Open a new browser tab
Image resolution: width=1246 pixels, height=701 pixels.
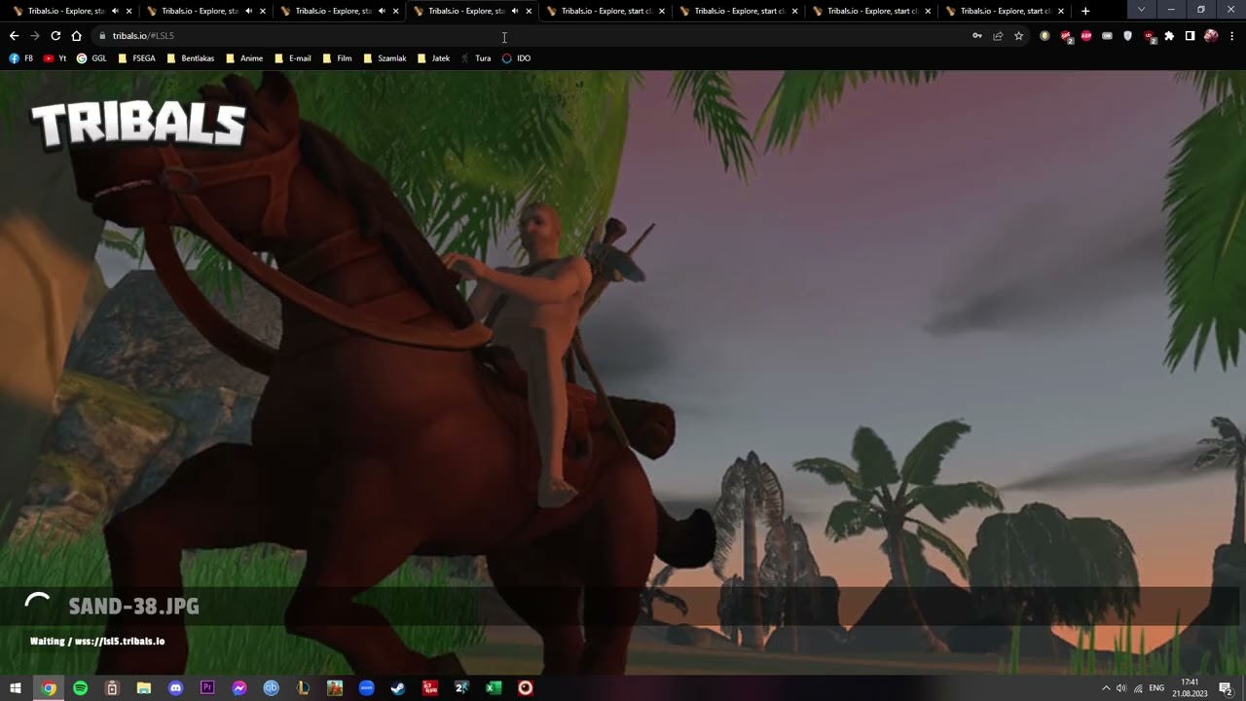point(1085,11)
